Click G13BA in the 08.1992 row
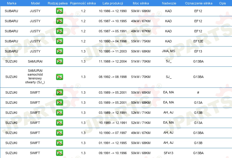The height and width of the screenshot is (158, 232). point(198,77)
